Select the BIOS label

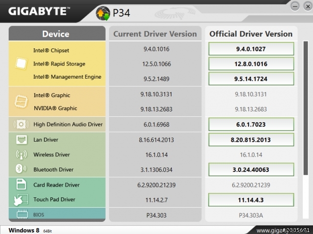pyautogui.click(x=39, y=214)
